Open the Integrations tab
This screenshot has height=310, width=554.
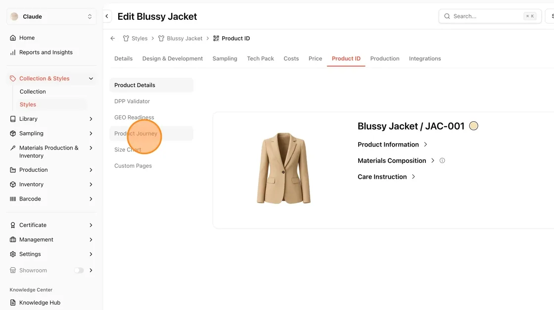425,58
